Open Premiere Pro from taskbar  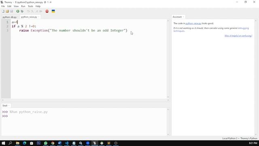pyautogui.click(x=39, y=143)
